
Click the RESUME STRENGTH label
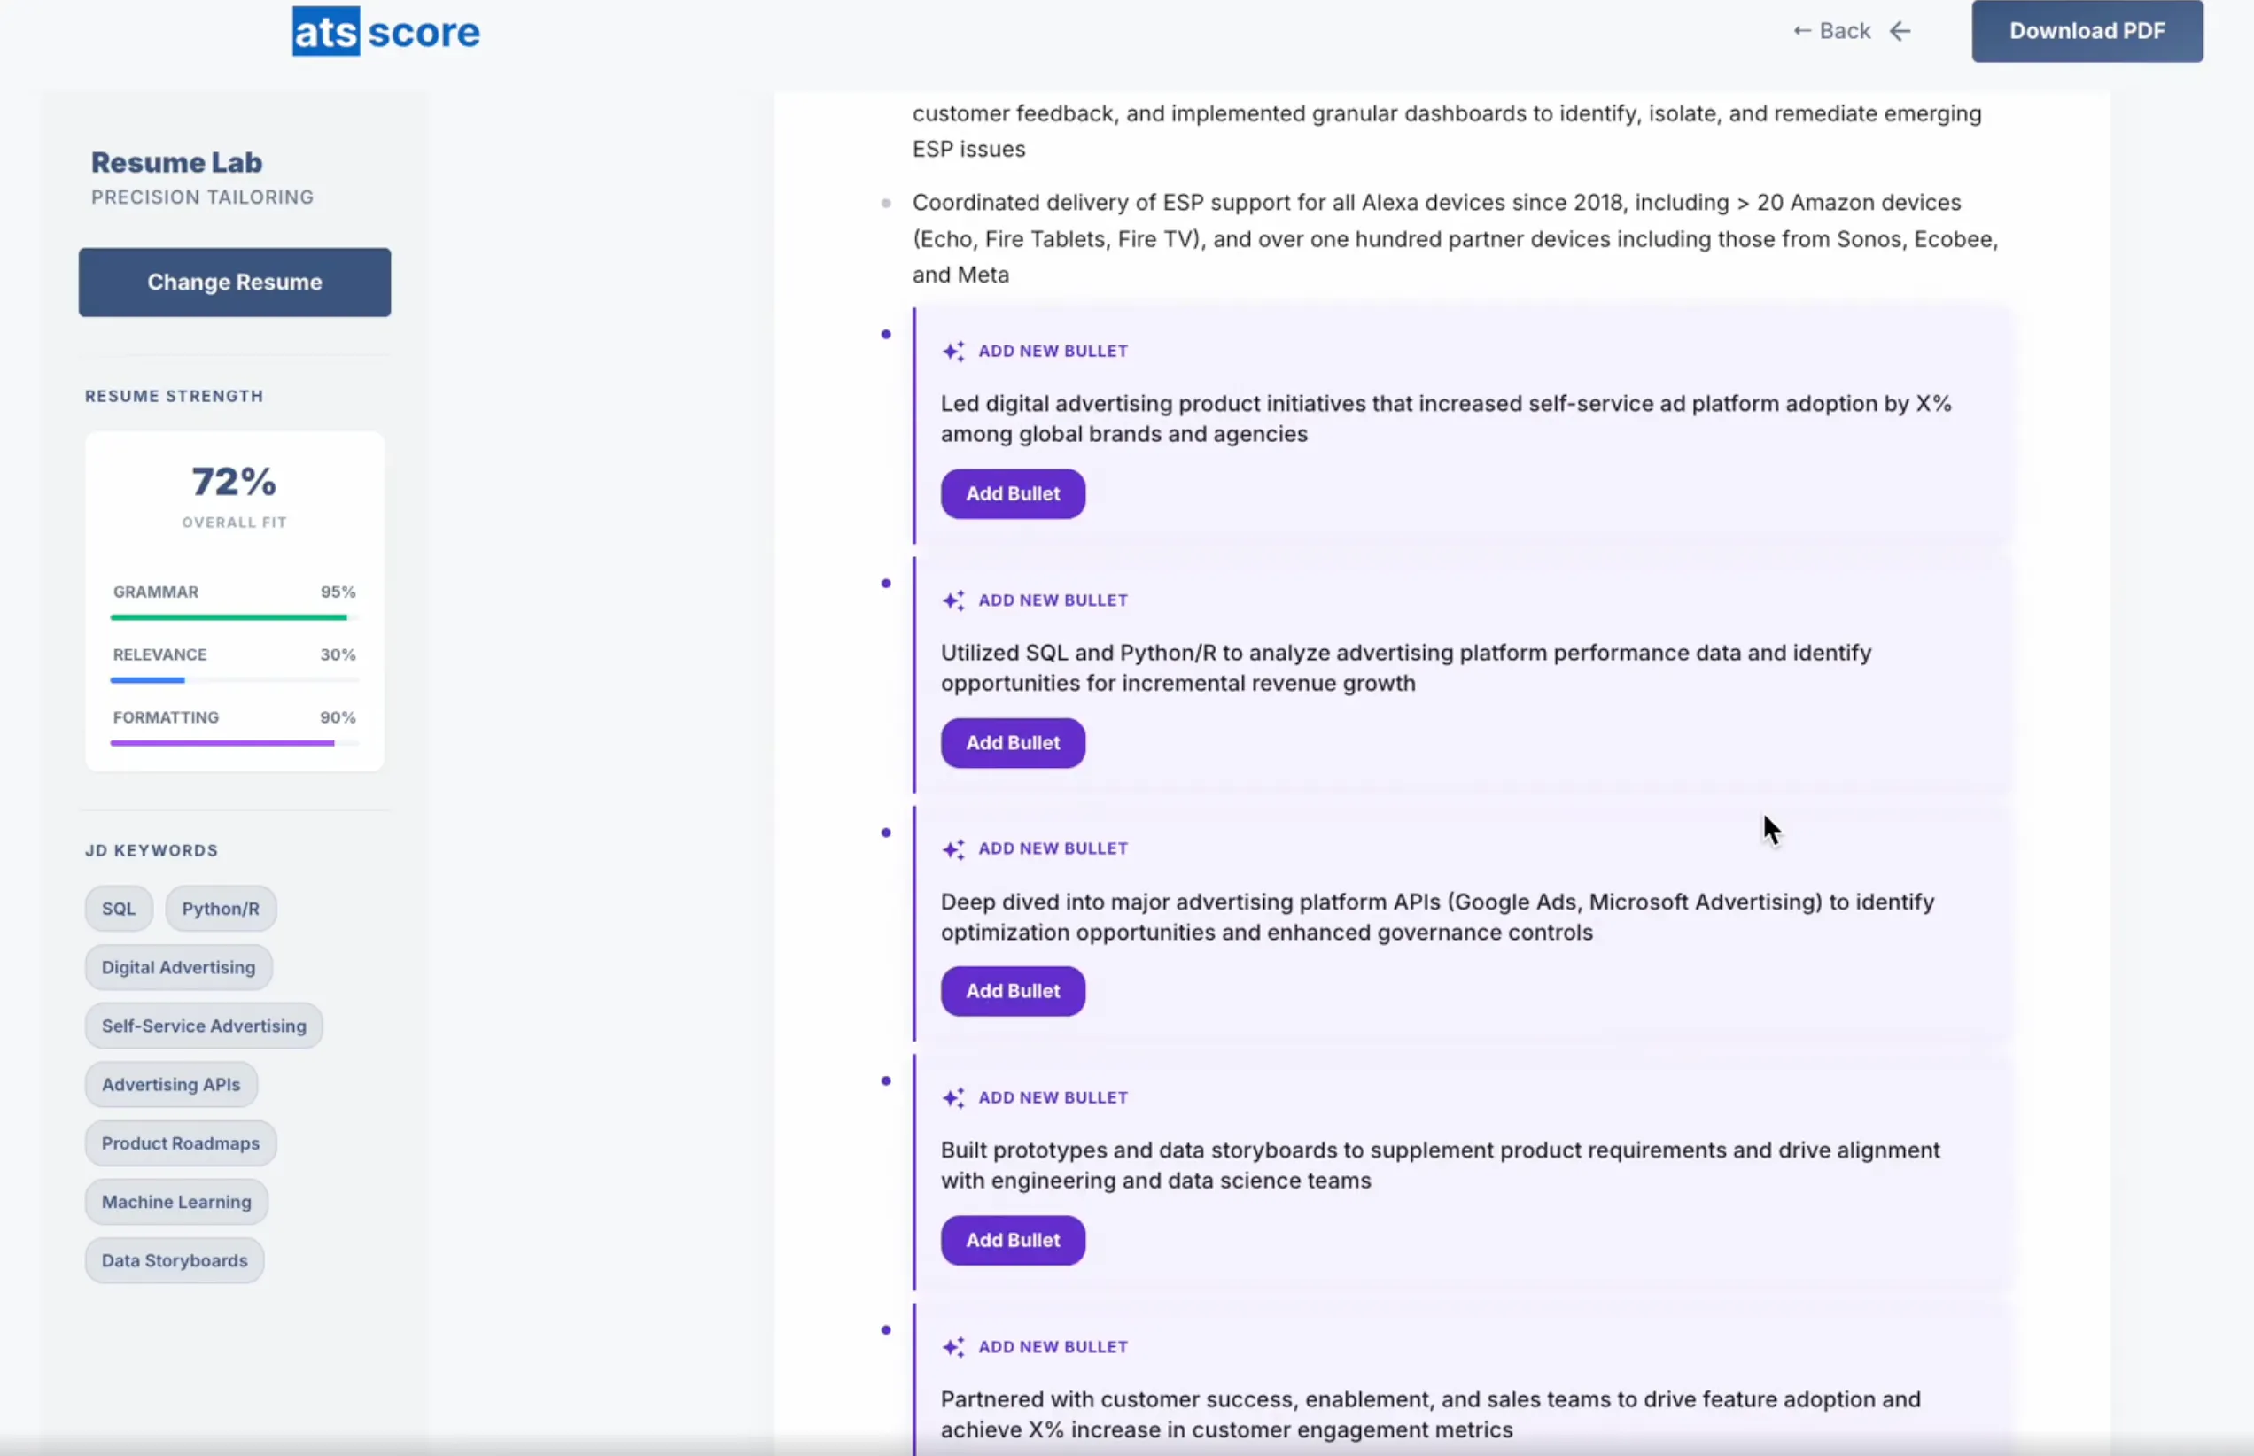174,396
